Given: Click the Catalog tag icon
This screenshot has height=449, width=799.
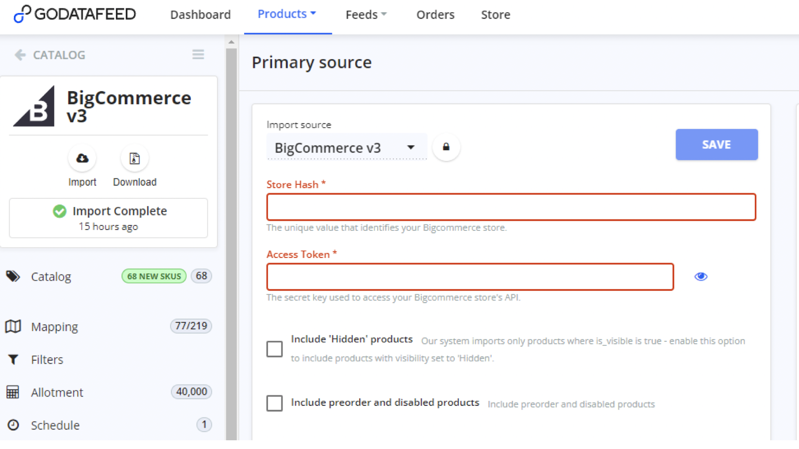Looking at the screenshot, I should (13, 276).
